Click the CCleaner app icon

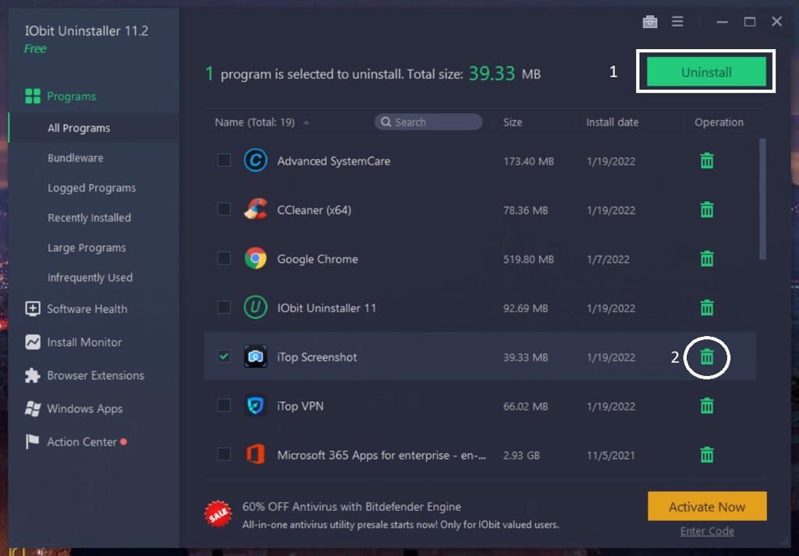click(255, 209)
